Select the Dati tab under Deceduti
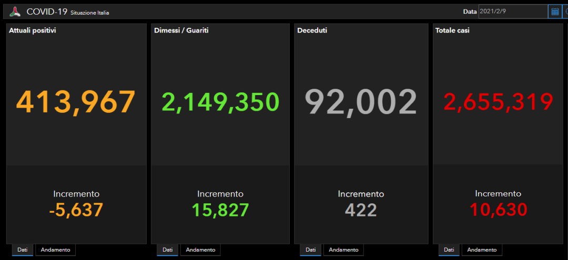The width and height of the screenshot is (568, 260). point(310,249)
